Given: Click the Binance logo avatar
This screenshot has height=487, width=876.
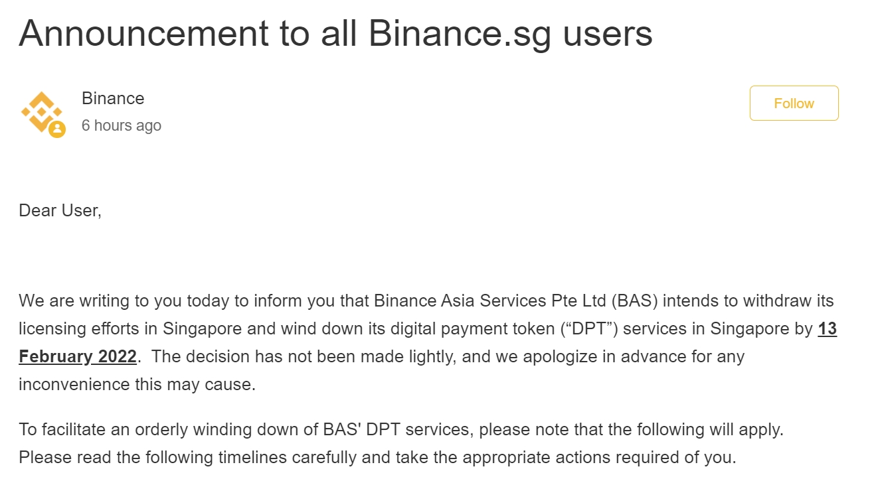Looking at the screenshot, I should coord(42,112).
